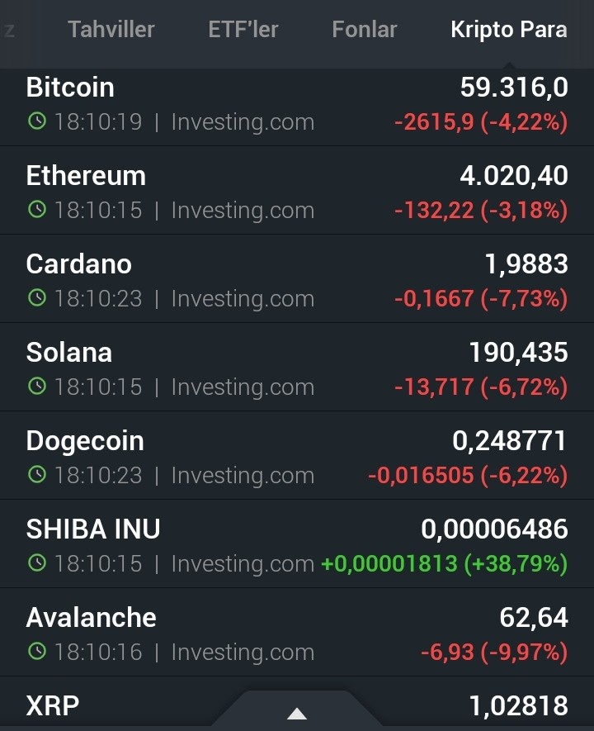594x731 pixels.
Task: Open SHIBA INU showing +38,79% gain
Action: coord(297,544)
